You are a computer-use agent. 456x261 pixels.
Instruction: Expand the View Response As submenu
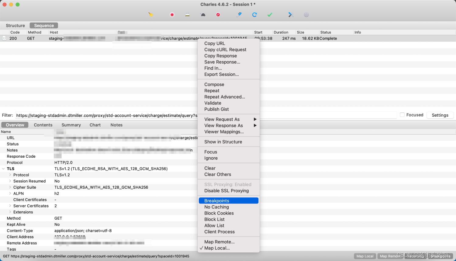(229, 125)
